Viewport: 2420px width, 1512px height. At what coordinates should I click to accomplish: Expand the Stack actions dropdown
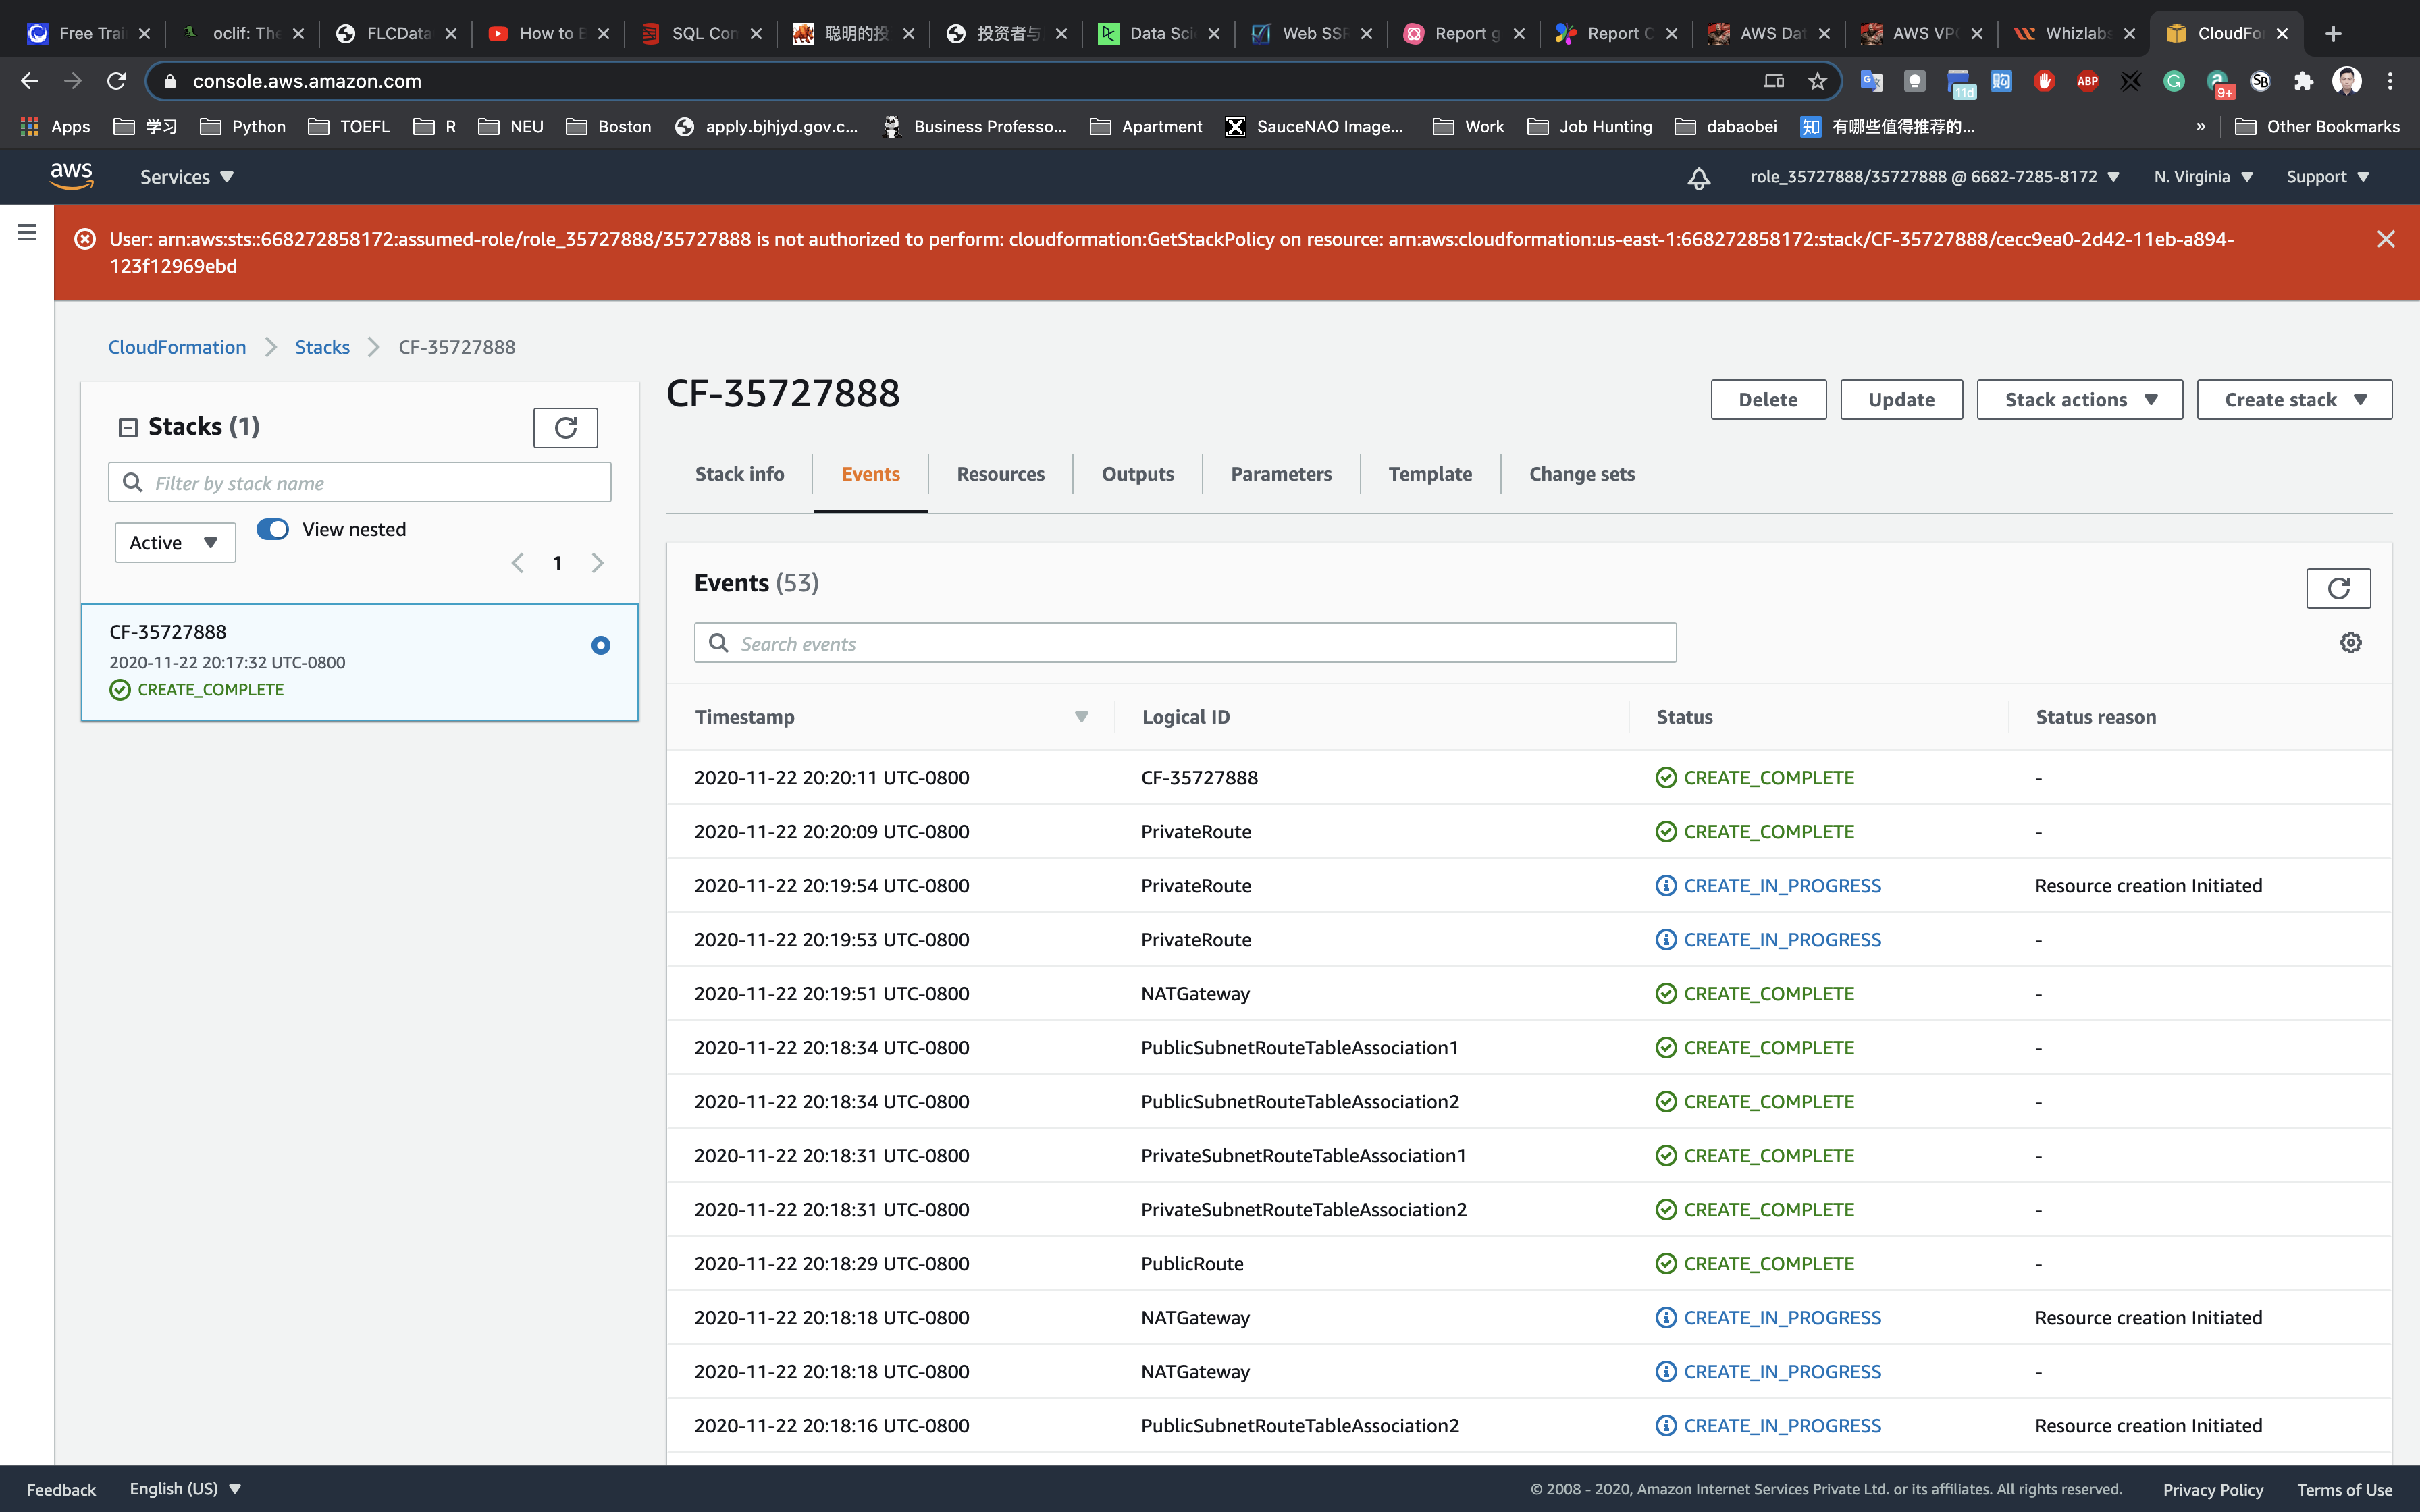click(2079, 400)
